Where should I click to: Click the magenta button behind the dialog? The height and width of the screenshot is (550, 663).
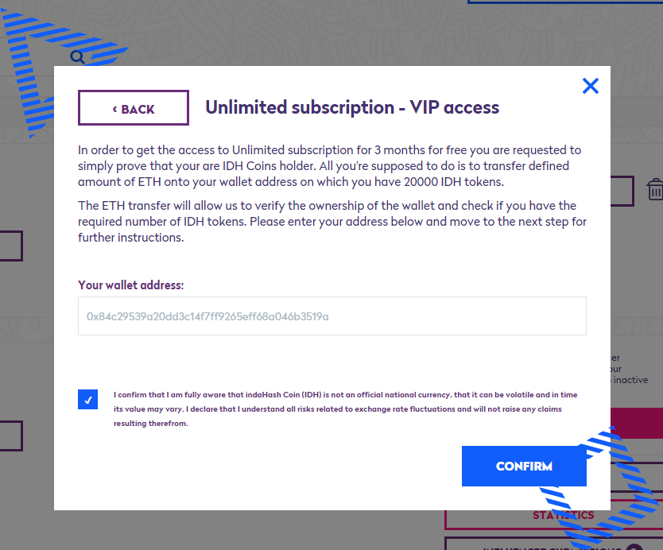(x=637, y=422)
